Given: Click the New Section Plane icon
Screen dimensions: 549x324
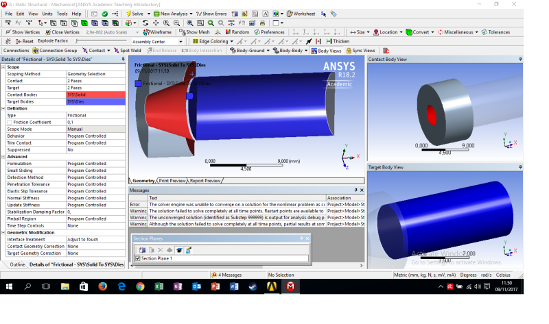Looking at the screenshot, I should pos(142,250).
